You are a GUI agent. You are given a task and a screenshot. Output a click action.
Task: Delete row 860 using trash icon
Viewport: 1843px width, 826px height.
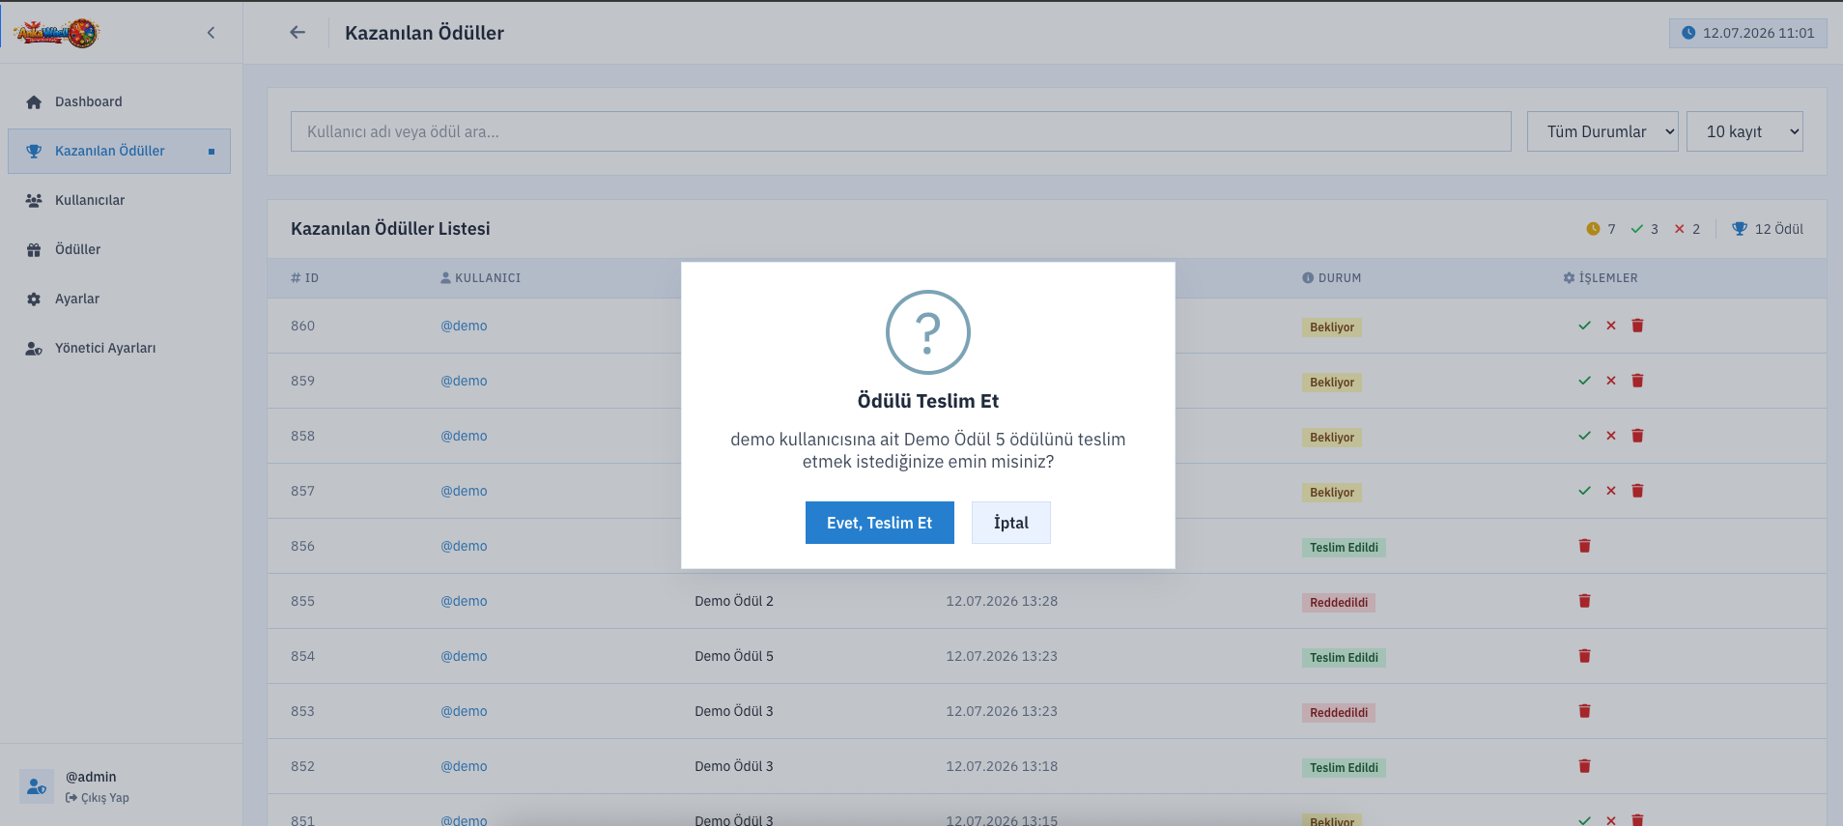pos(1637,326)
